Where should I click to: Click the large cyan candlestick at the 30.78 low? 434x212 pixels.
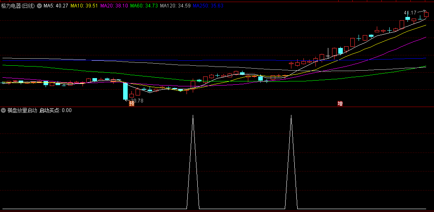125,91
